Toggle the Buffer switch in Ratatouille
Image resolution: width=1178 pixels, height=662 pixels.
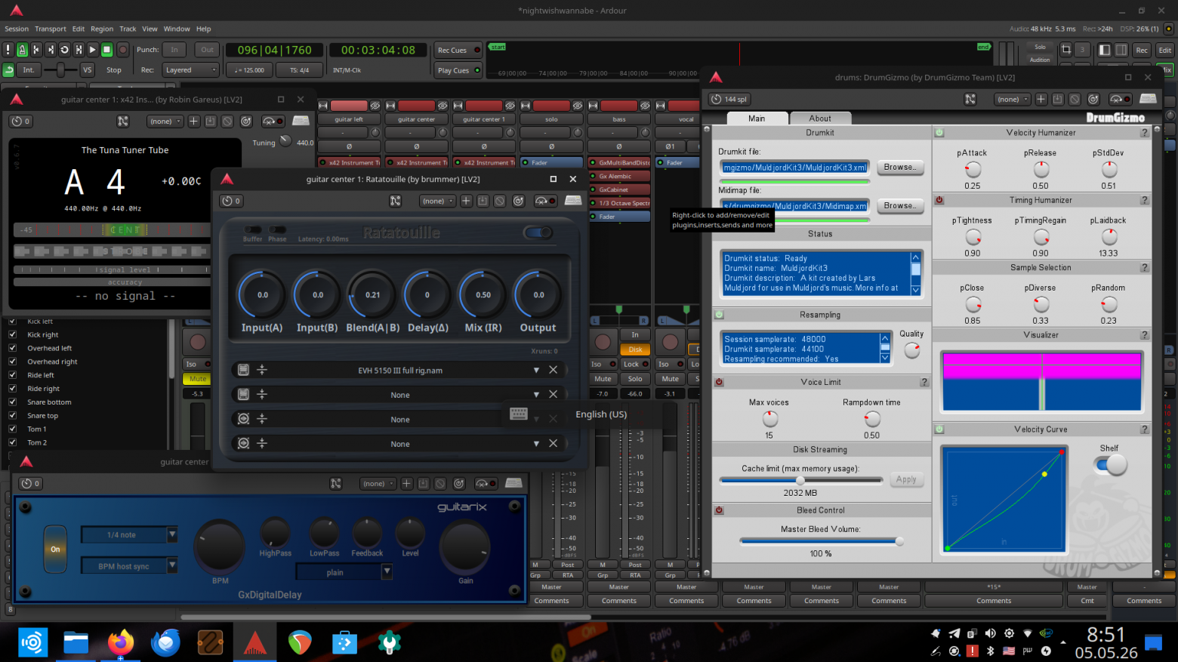tap(253, 229)
